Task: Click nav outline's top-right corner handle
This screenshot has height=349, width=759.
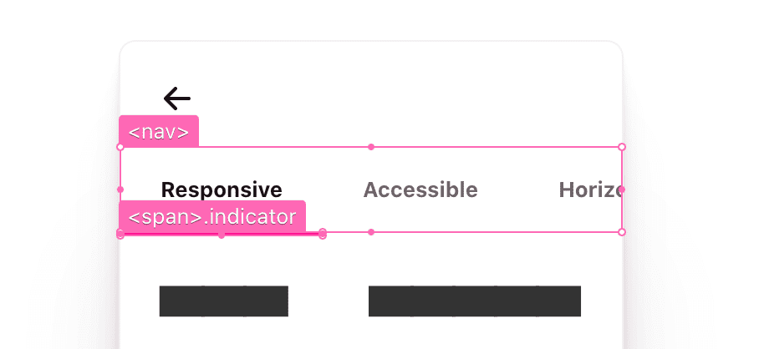Action: pos(622,147)
